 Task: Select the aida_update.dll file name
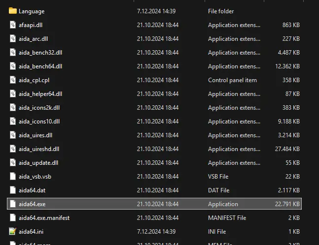click(x=38, y=163)
